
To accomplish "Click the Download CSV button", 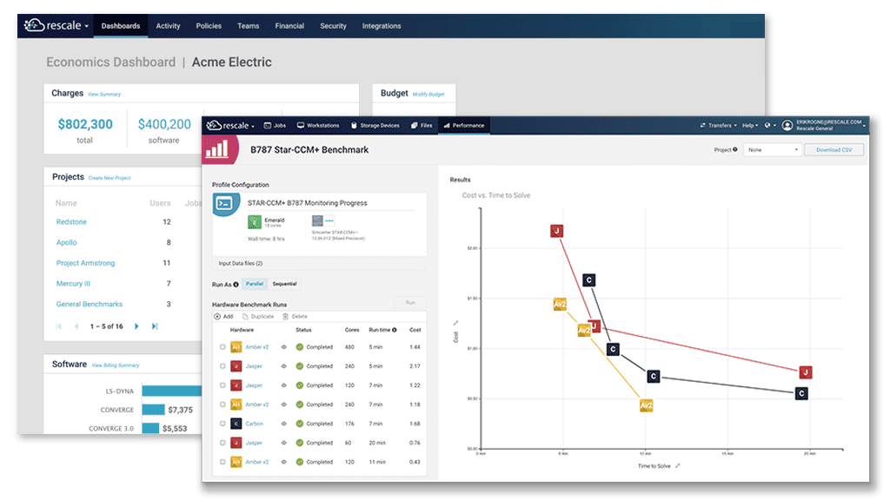I will click(x=834, y=150).
